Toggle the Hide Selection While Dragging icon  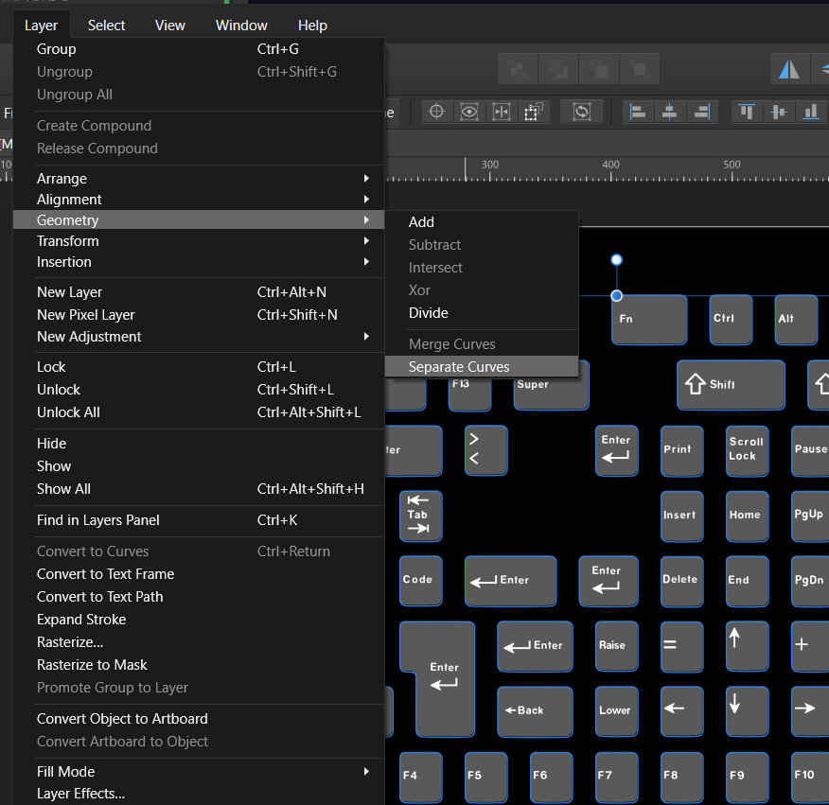[x=469, y=111]
